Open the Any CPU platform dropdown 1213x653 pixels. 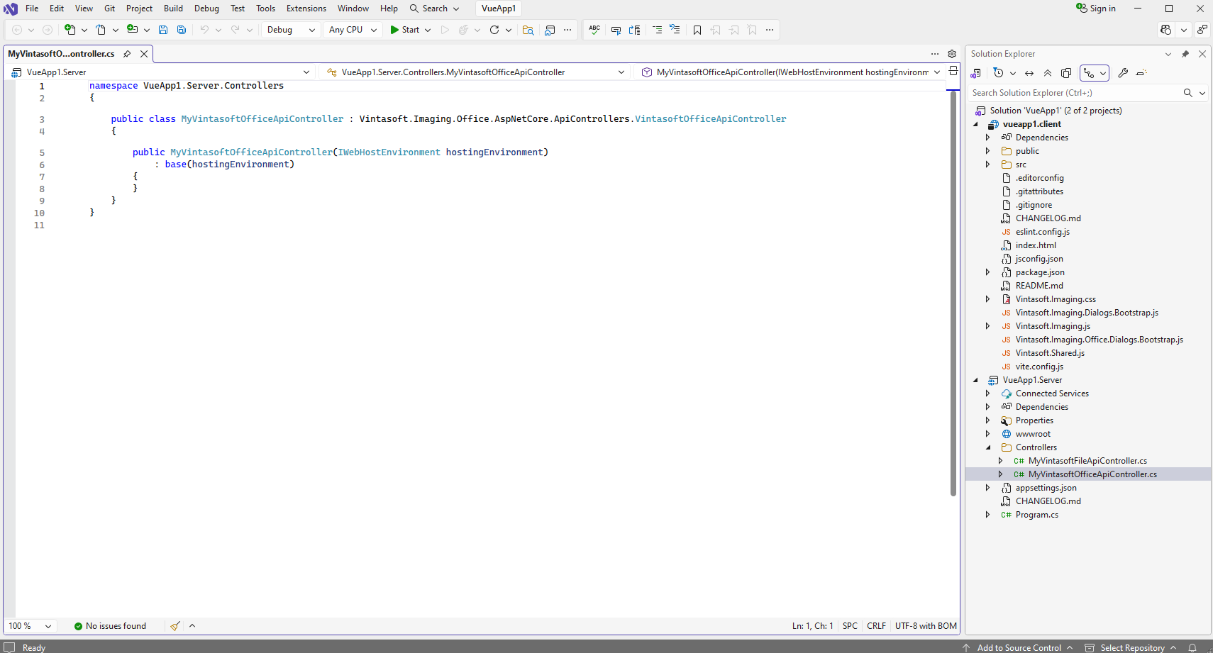pos(353,30)
